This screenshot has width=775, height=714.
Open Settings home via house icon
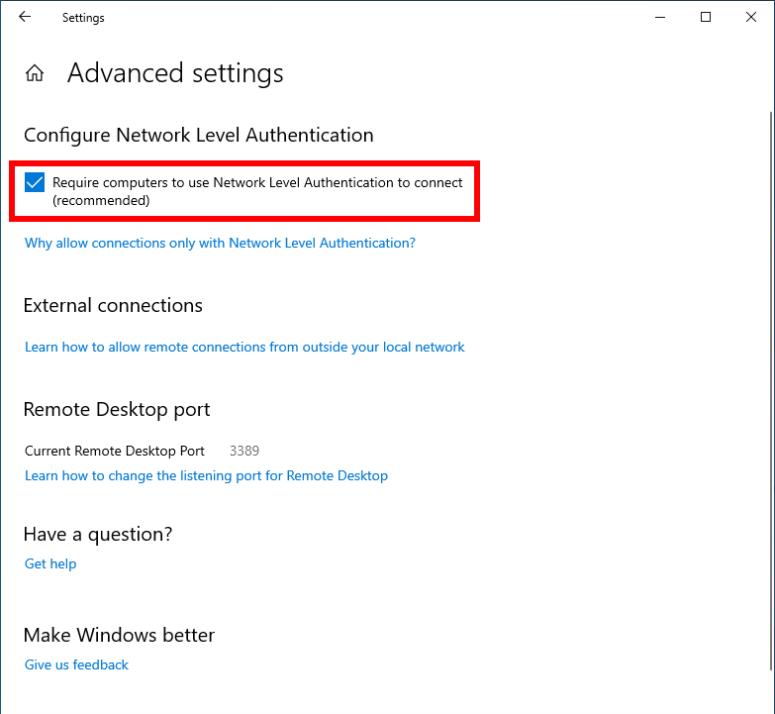[35, 73]
